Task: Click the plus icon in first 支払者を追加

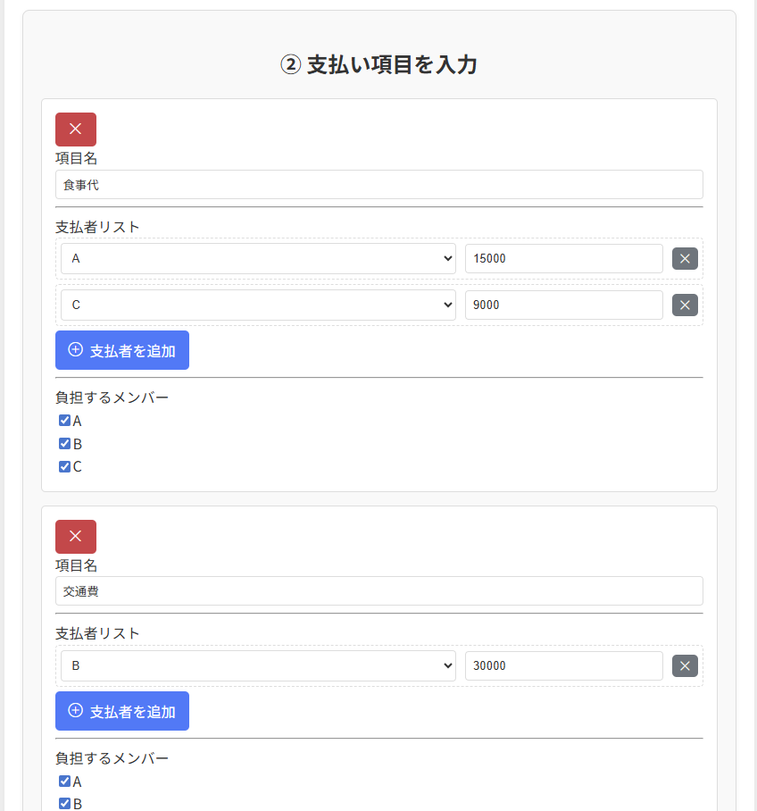Action: click(76, 350)
